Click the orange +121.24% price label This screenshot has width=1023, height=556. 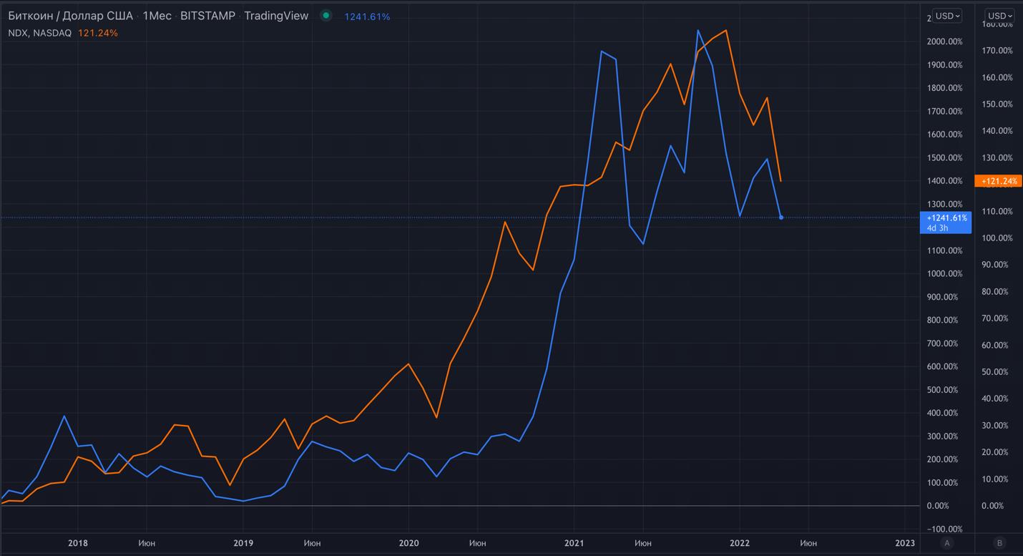point(999,182)
